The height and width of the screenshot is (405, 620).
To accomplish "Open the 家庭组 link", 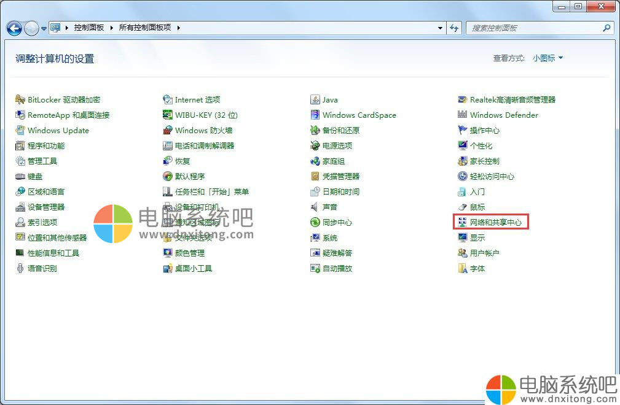I will tap(334, 161).
